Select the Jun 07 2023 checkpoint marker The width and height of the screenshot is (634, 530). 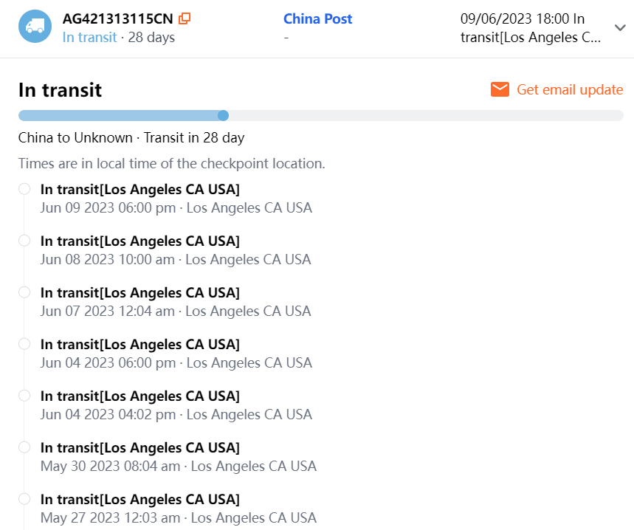coord(24,292)
